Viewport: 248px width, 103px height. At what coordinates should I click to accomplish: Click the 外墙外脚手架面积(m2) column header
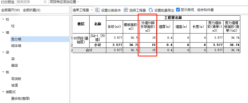148,27
